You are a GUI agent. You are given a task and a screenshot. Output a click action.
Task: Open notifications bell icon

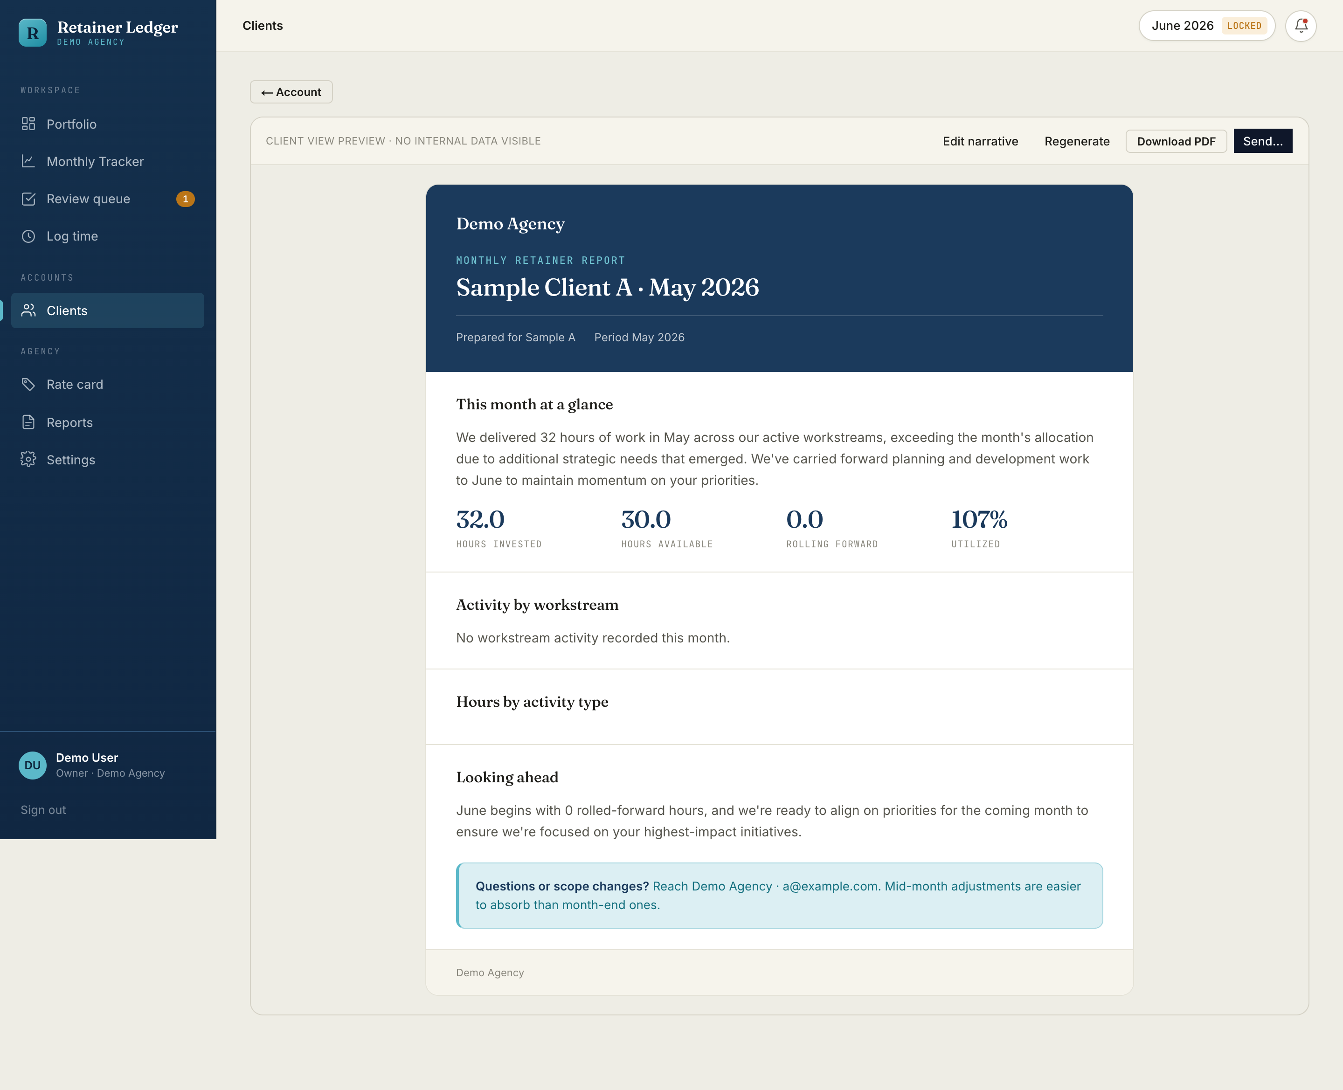[1300, 26]
